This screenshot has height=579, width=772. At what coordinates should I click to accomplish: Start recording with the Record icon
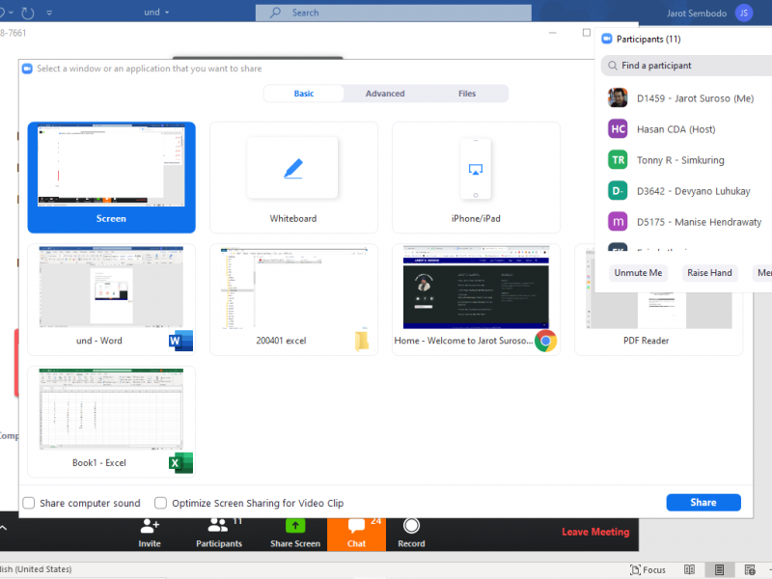[x=411, y=527]
